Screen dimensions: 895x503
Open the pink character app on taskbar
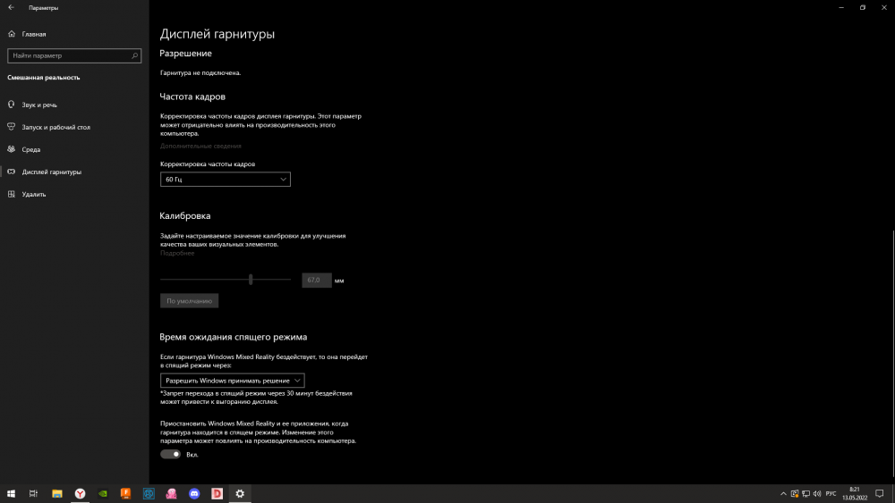(171, 494)
